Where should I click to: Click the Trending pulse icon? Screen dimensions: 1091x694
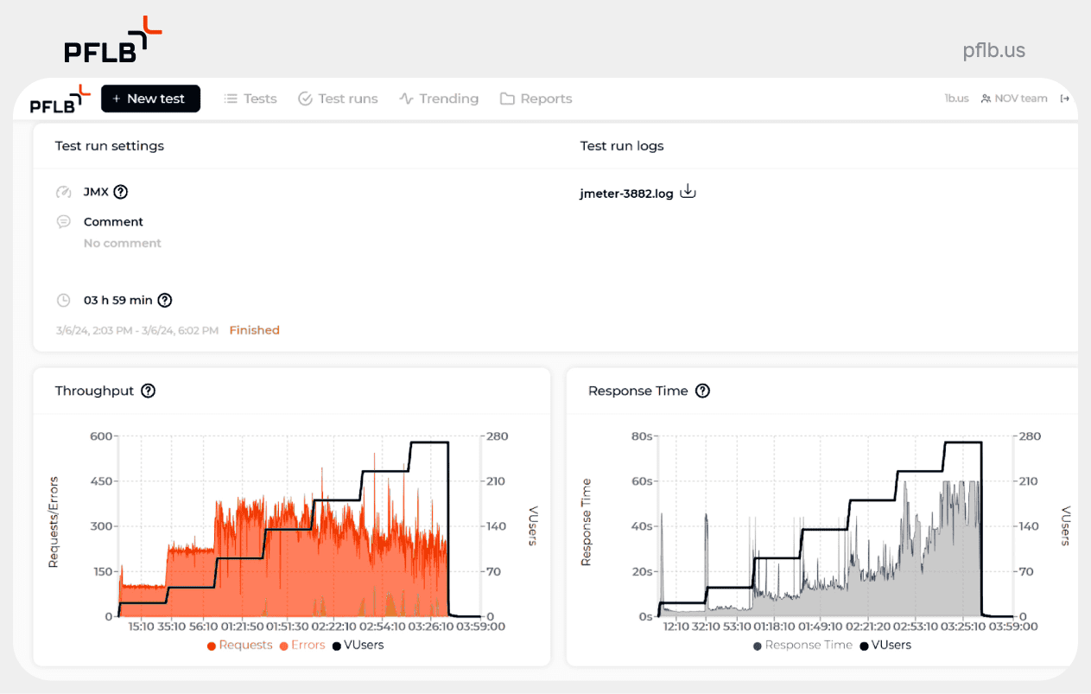click(407, 99)
